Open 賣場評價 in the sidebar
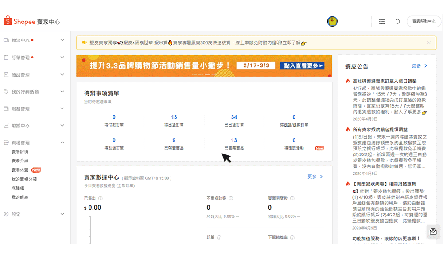The width and height of the screenshot is (443, 258). (x=20, y=152)
